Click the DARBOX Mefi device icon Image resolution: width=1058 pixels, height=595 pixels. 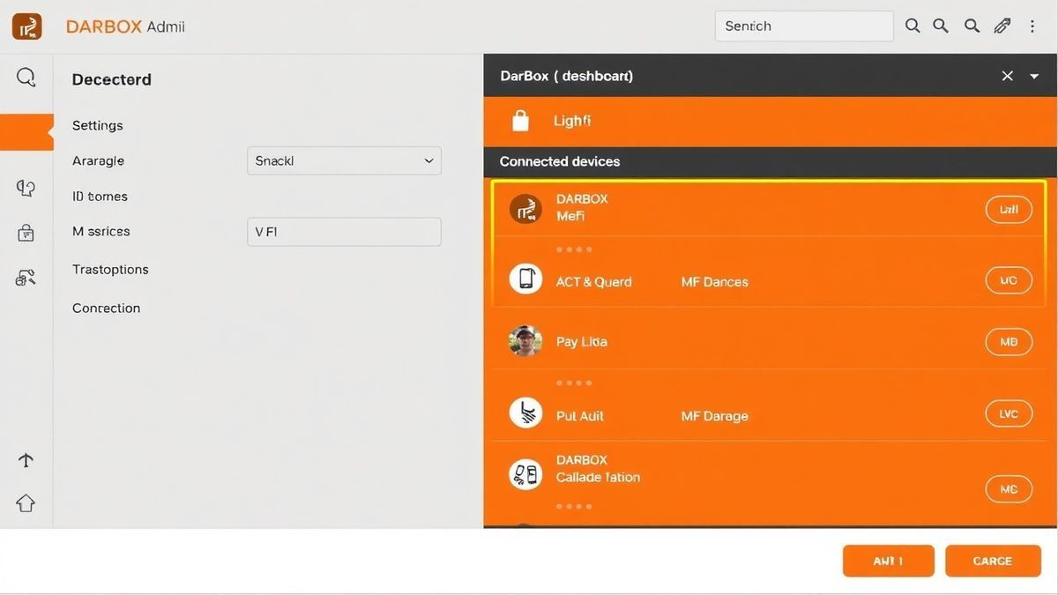[525, 209]
